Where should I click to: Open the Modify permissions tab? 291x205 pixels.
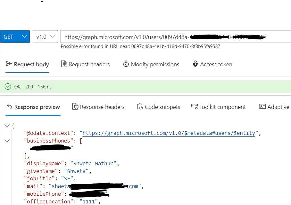[151, 64]
